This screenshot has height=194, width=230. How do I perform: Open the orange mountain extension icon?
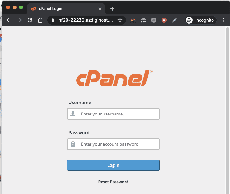point(133,20)
